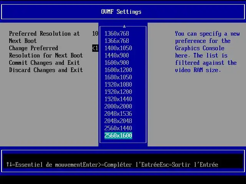Image resolution: width=246 pixels, height=184 pixels.
Task: Select the 1600x1200 resolution
Action: click(118, 70)
